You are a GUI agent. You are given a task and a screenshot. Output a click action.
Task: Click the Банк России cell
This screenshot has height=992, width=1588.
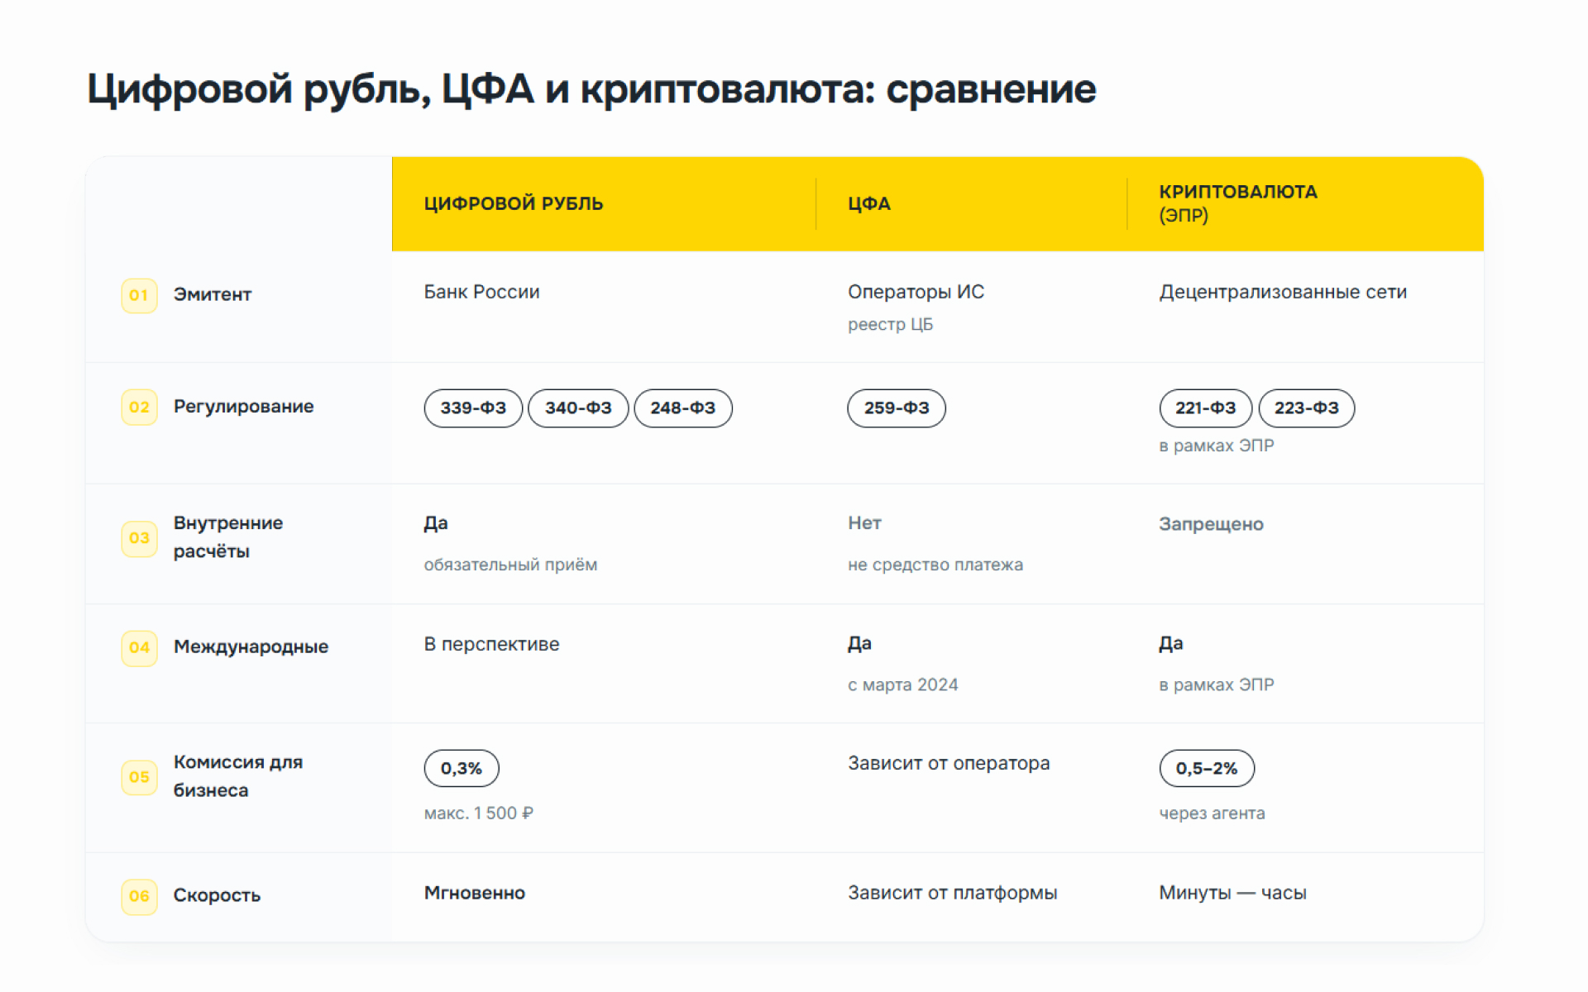(x=482, y=293)
